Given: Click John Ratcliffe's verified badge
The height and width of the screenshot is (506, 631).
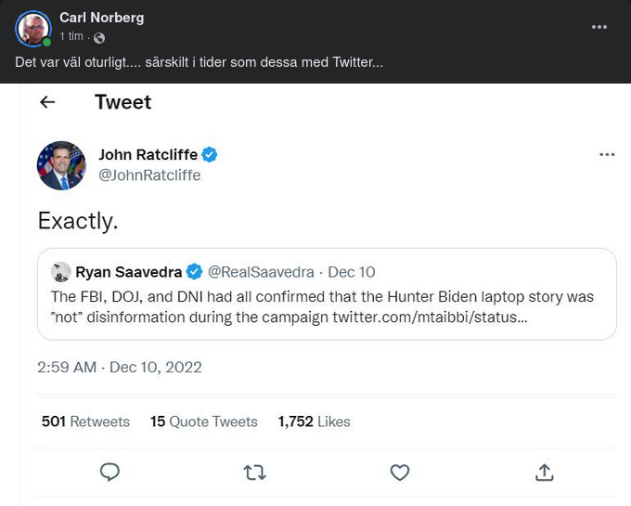Looking at the screenshot, I should point(211,154).
